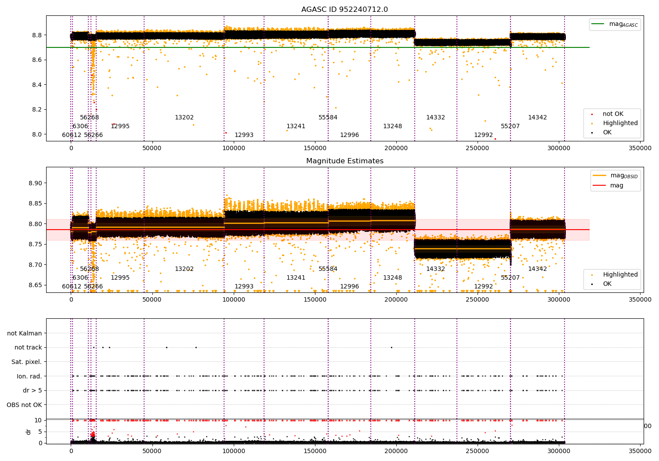Viewport: 659px width, 461px height.
Task: Click the 8.75 y-axis tick label
Action: click(36, 244)
